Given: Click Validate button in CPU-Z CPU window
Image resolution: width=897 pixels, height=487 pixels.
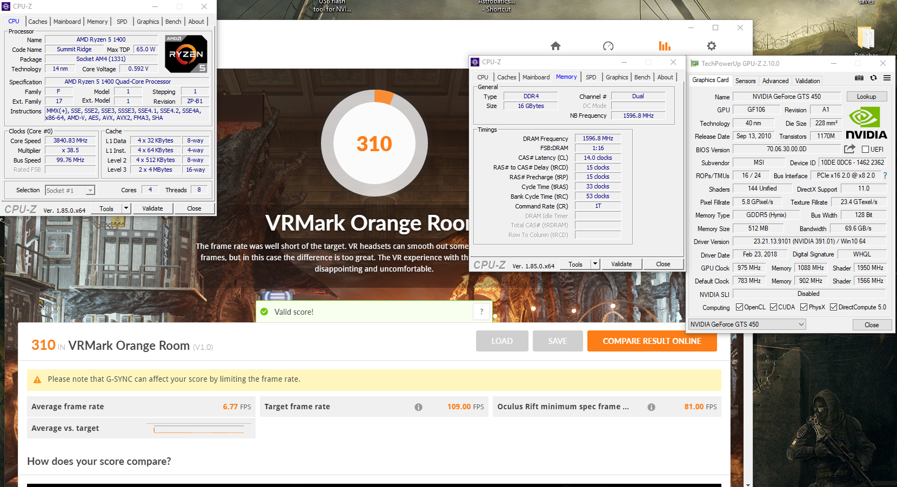Looking at the screenshot, I should [x=152, y=208].
